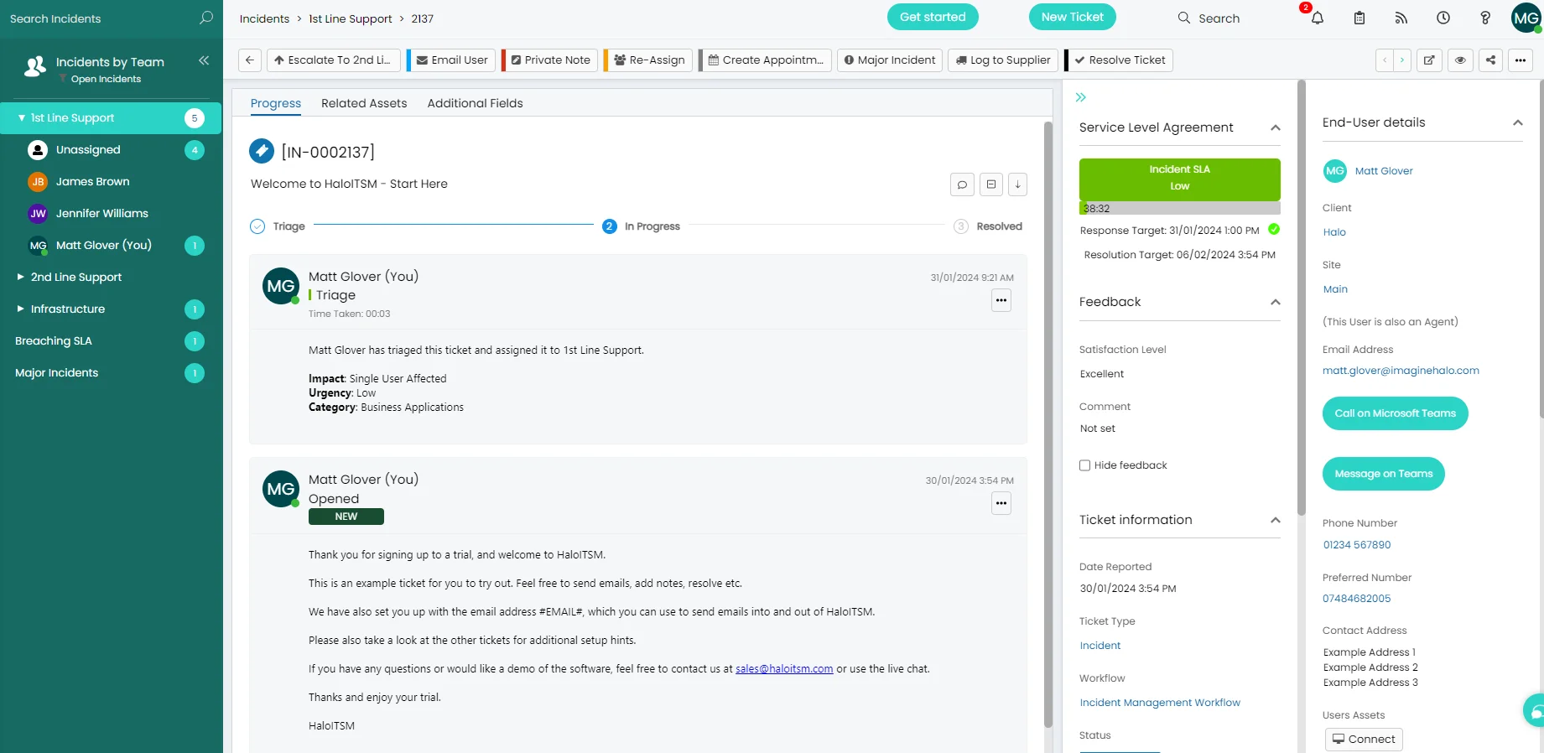Click the Log to Supplier button
This screenshot has height=753, width=1544.
[x=1003, y=60]
